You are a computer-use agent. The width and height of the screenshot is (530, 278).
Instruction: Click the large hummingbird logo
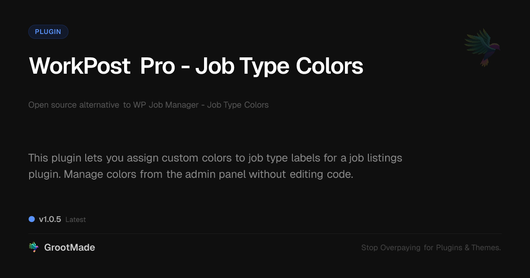[x=482, y=47]
